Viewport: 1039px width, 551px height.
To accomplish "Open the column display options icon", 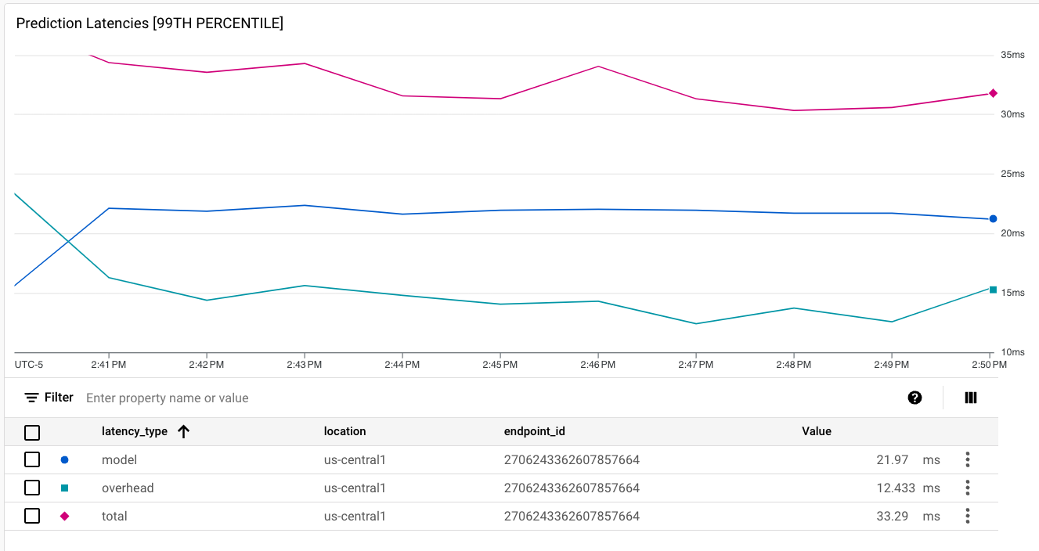I will pos(971,398).
